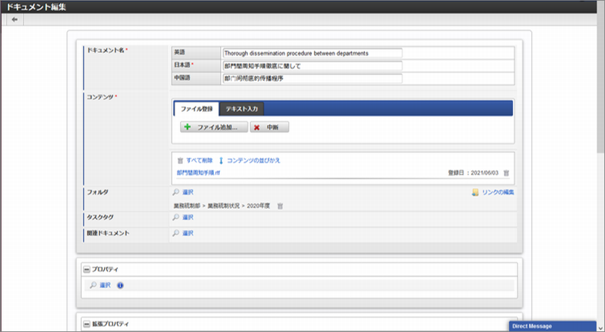Select the ファイル登録 tab

point(196,108)
